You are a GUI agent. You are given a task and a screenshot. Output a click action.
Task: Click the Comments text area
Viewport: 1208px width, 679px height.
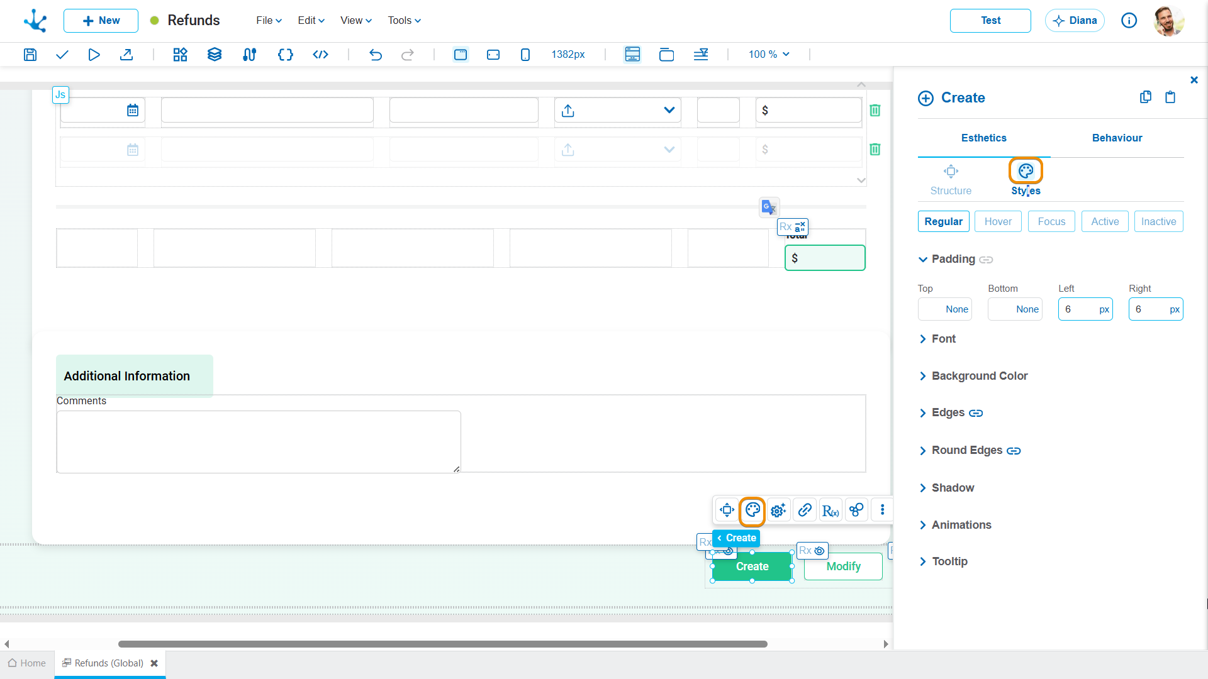(259, 442)
